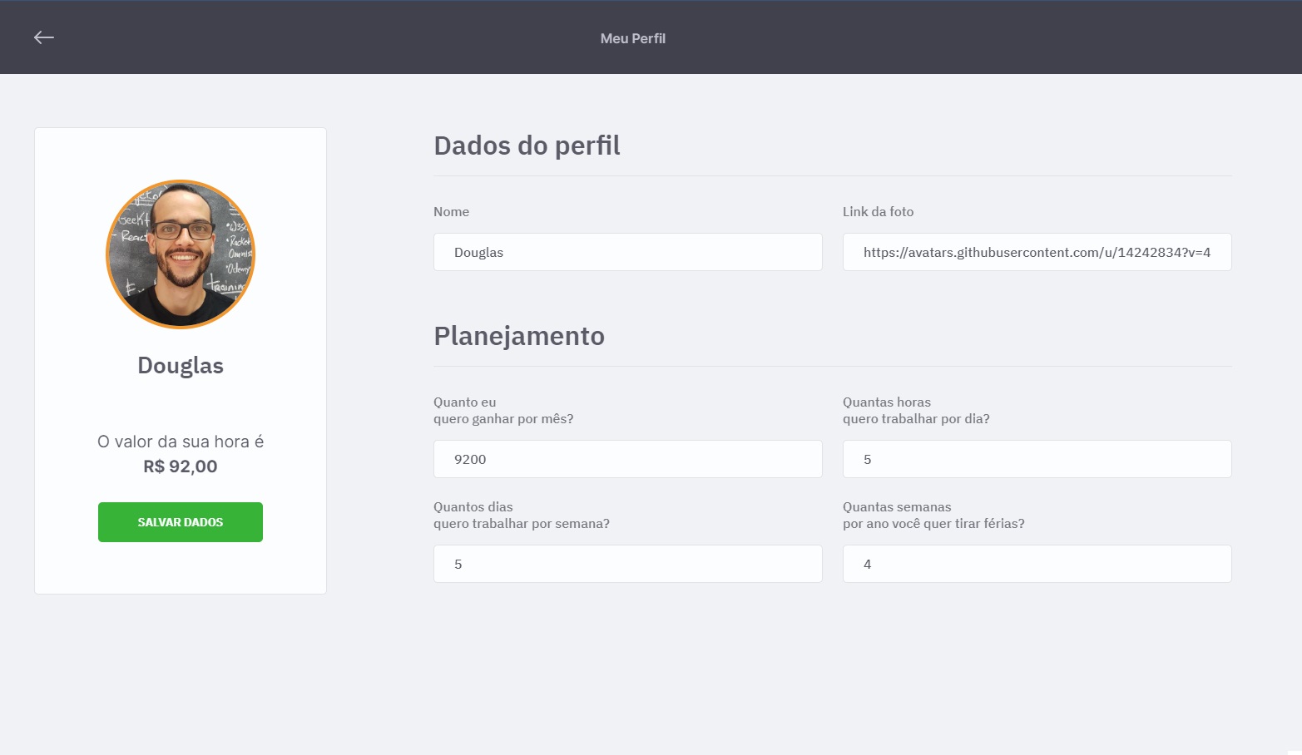Screen dimensions: 1302x755
Task: Click the Link da foto label
Action: (878, 212)
